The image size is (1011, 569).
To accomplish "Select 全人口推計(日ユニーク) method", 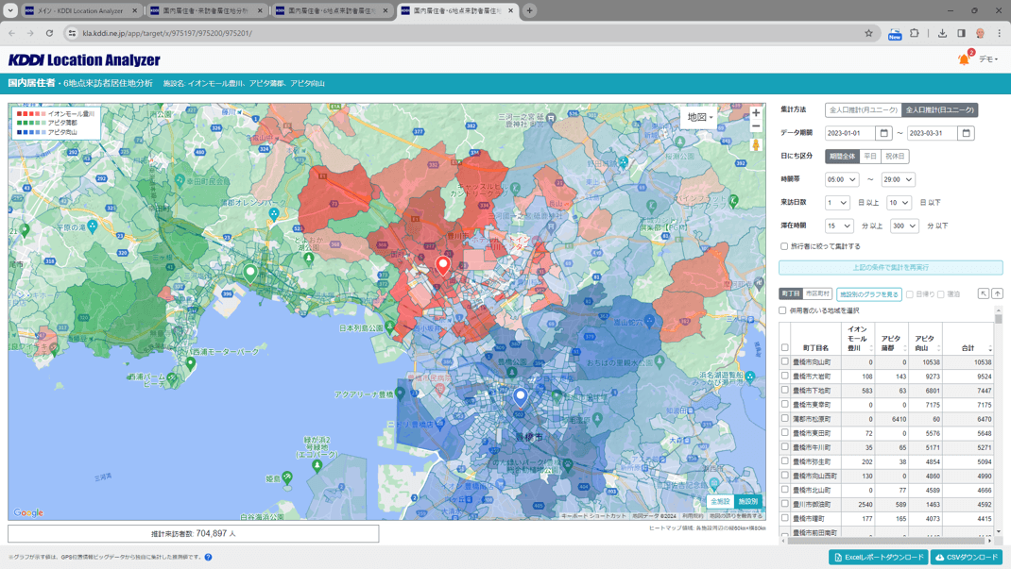I will tap(939, 110).
